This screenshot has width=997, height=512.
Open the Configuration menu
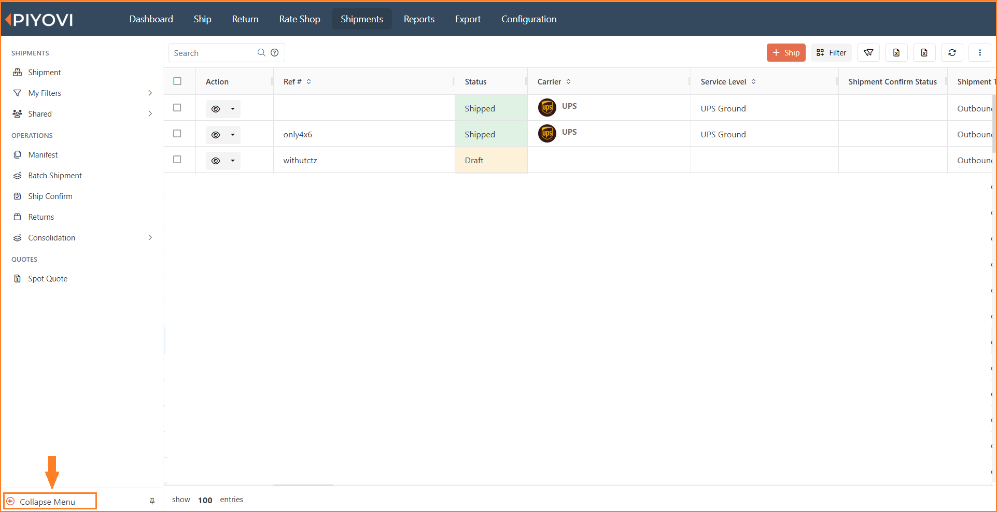[x=529, y=19]
